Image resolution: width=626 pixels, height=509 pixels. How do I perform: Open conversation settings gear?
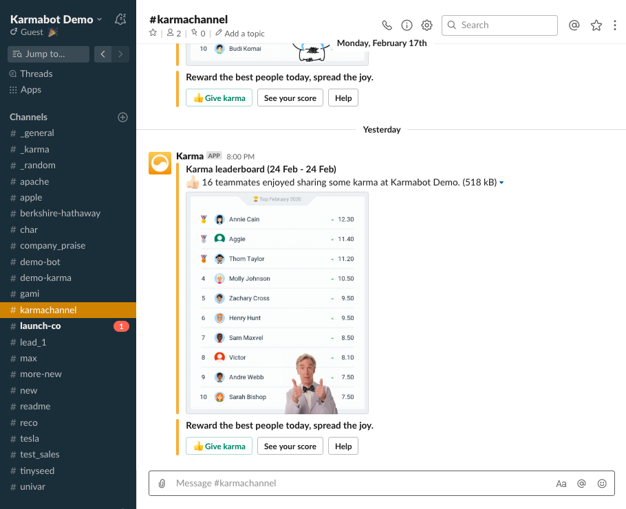point(427,25)
